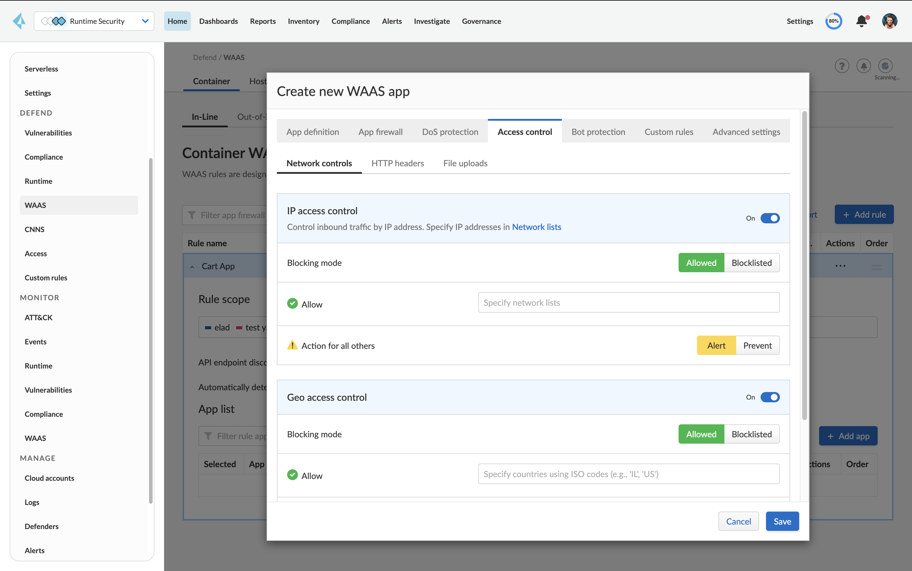Collapse the Cart App row
The image size is (912, 571).
tap(192, 267)
